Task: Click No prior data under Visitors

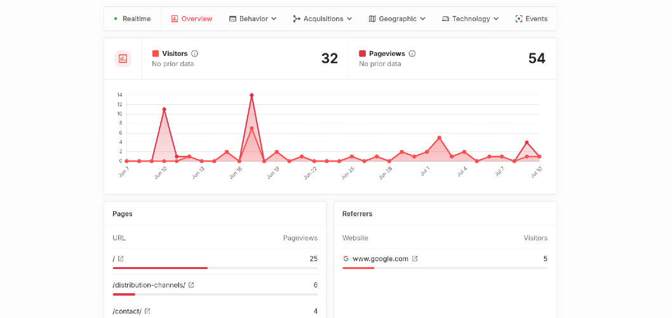Action: [173, 64]
